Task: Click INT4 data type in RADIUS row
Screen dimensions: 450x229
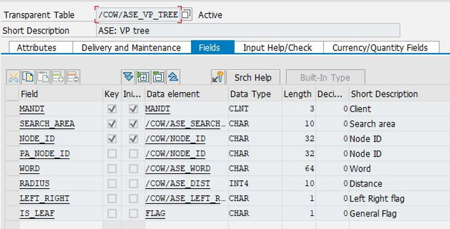Action: pyautogui.click(x=239, y=183)
